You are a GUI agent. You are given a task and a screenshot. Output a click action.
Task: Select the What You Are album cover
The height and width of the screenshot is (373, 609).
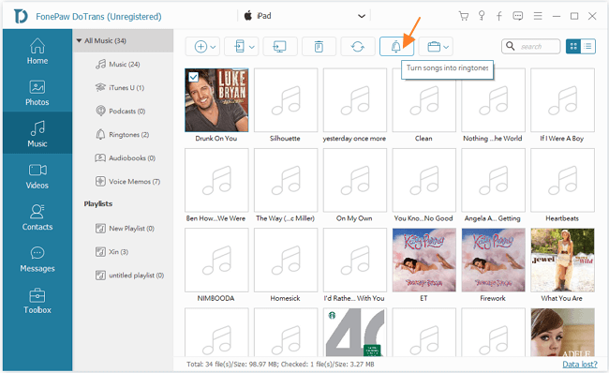562,261
